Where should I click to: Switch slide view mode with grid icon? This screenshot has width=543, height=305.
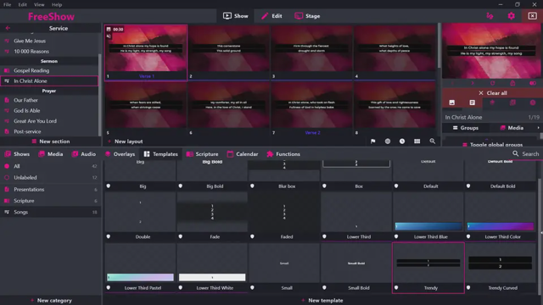(417, 141)
